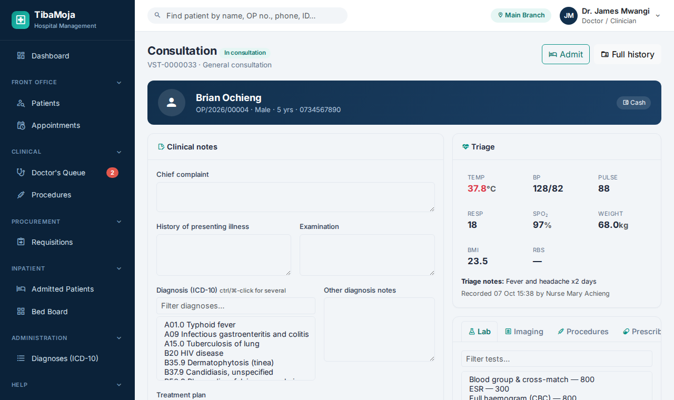Image resolution: width=674 pixels, height=400 pixels.
Task: Click the Triage heartbeat icon
Action: (x=465, y=147)
